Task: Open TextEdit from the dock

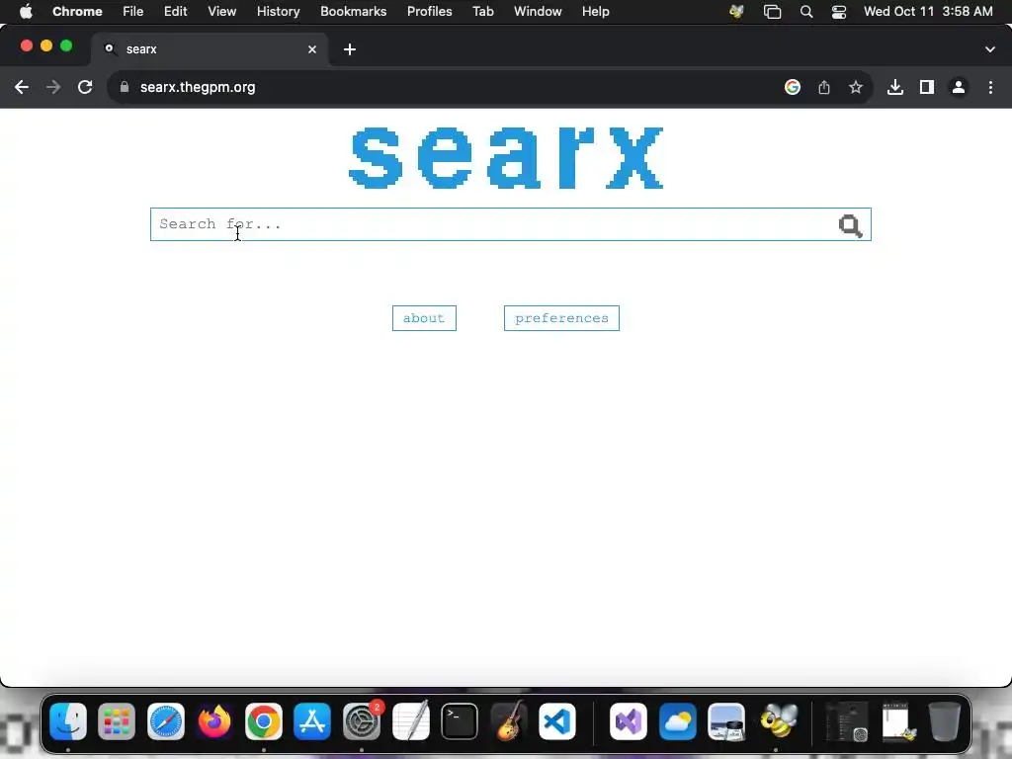Action: click(x=410, y=720)
